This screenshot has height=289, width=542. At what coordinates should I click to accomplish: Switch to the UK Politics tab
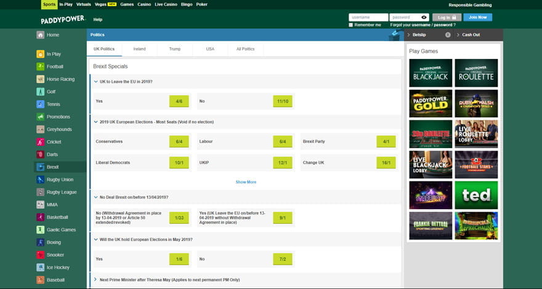coord(104,49)
